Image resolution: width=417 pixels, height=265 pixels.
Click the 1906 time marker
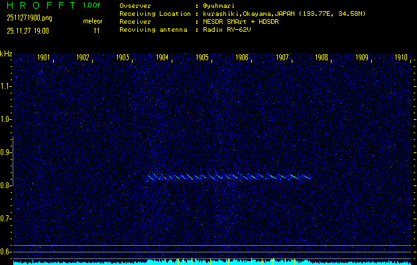[242, 58]
